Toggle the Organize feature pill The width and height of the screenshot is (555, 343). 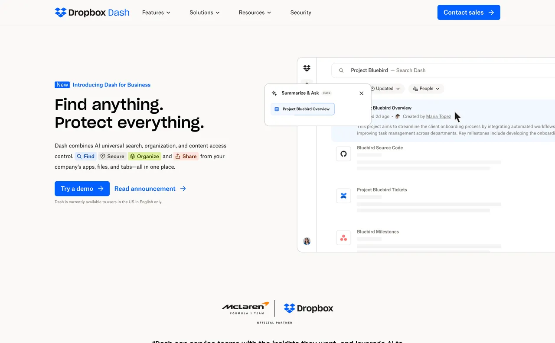click(144, 156)
